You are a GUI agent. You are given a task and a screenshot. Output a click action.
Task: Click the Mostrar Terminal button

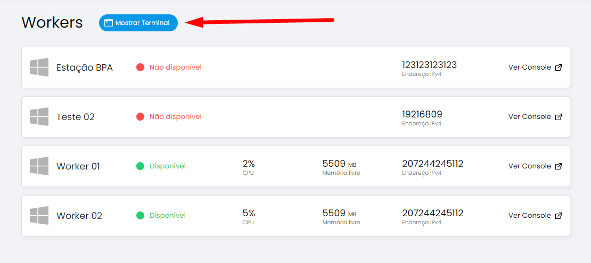tap(138, 22)
